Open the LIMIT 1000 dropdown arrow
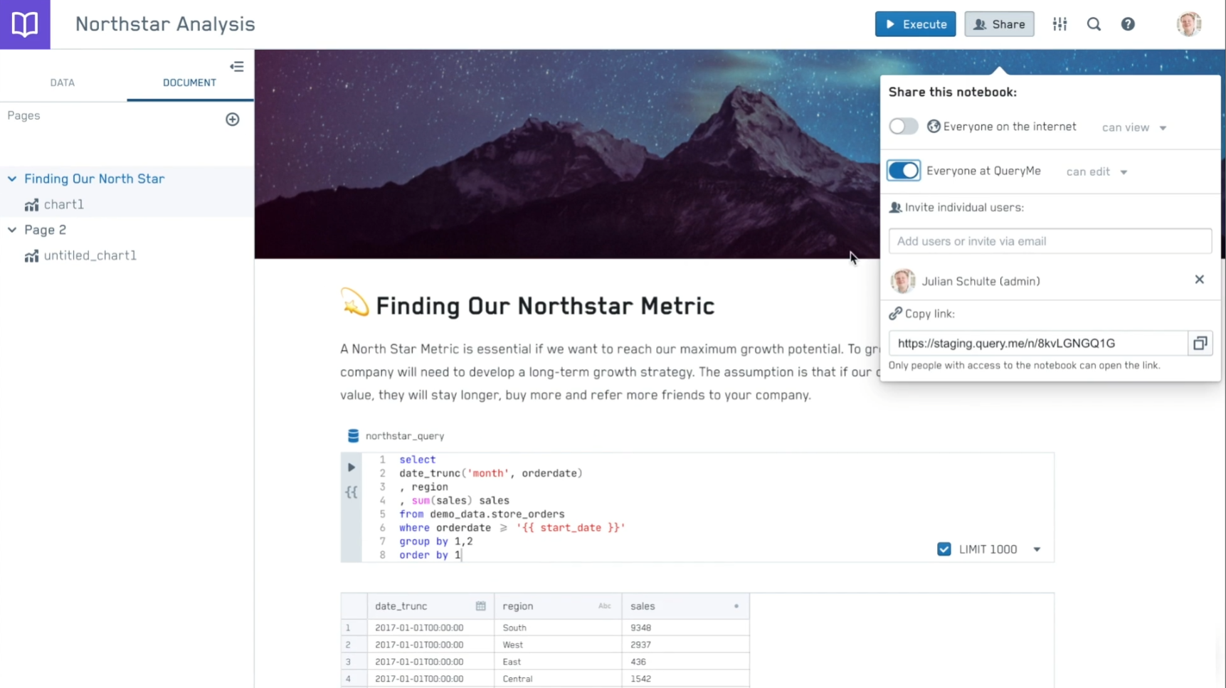Viewport: 1226px width, 688px height. coord(1037,550)
